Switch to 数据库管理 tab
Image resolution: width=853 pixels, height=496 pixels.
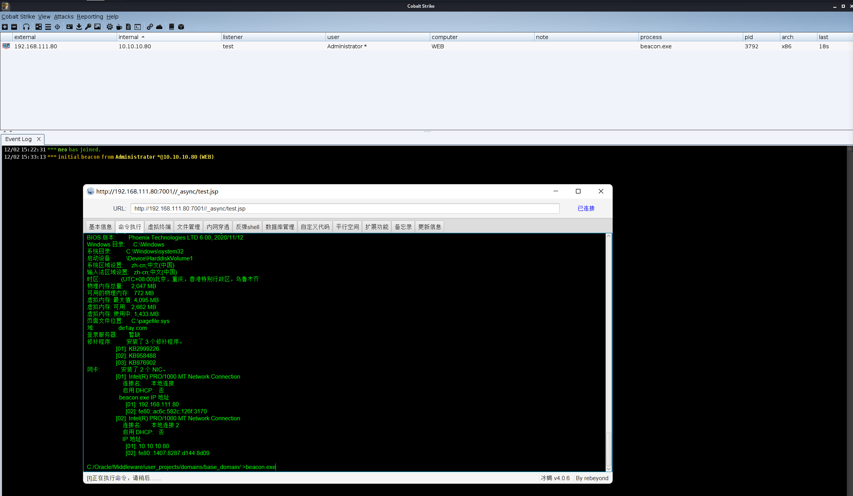pyautogui.click(x=280, y=227)
